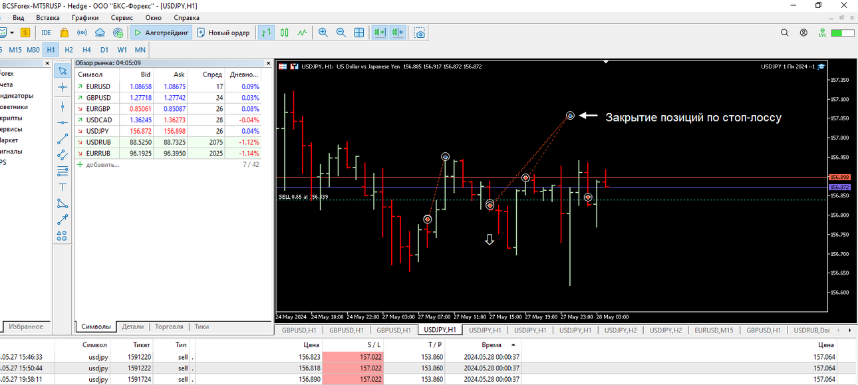Click the Новый ордер button
This screenshot has height=385, width=858.
(223, 32)
